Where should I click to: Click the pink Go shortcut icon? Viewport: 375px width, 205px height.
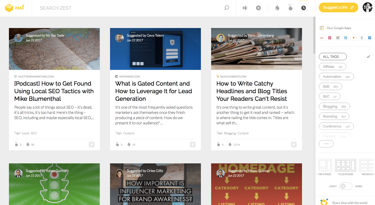tap(330, 38)
